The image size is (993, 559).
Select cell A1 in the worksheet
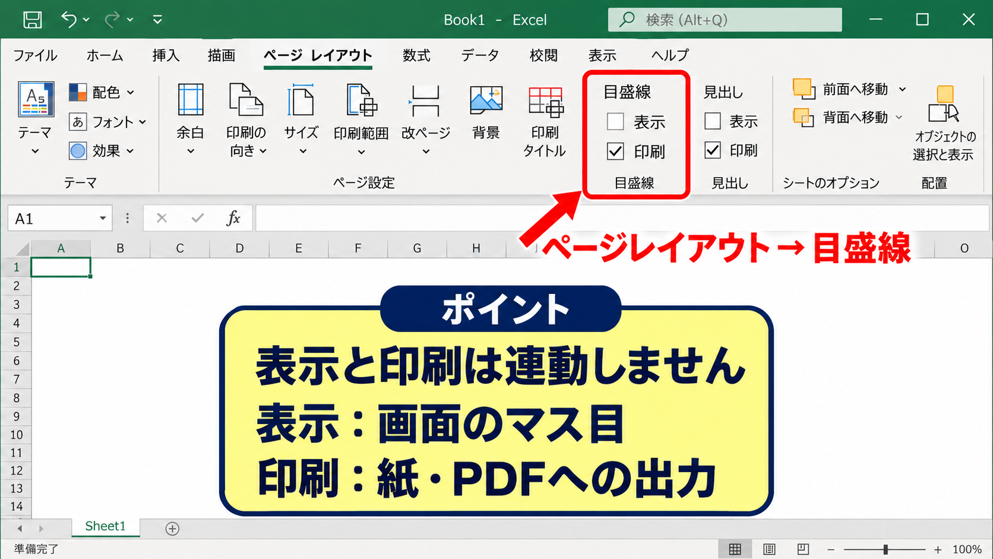tap(61, 267)
